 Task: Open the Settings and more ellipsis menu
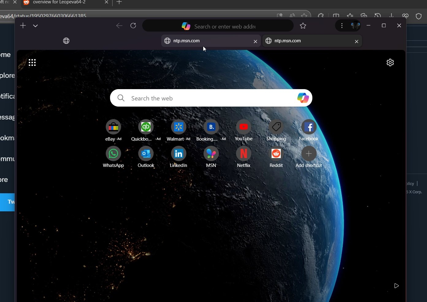pyautogui.click(x=342, y=26)
